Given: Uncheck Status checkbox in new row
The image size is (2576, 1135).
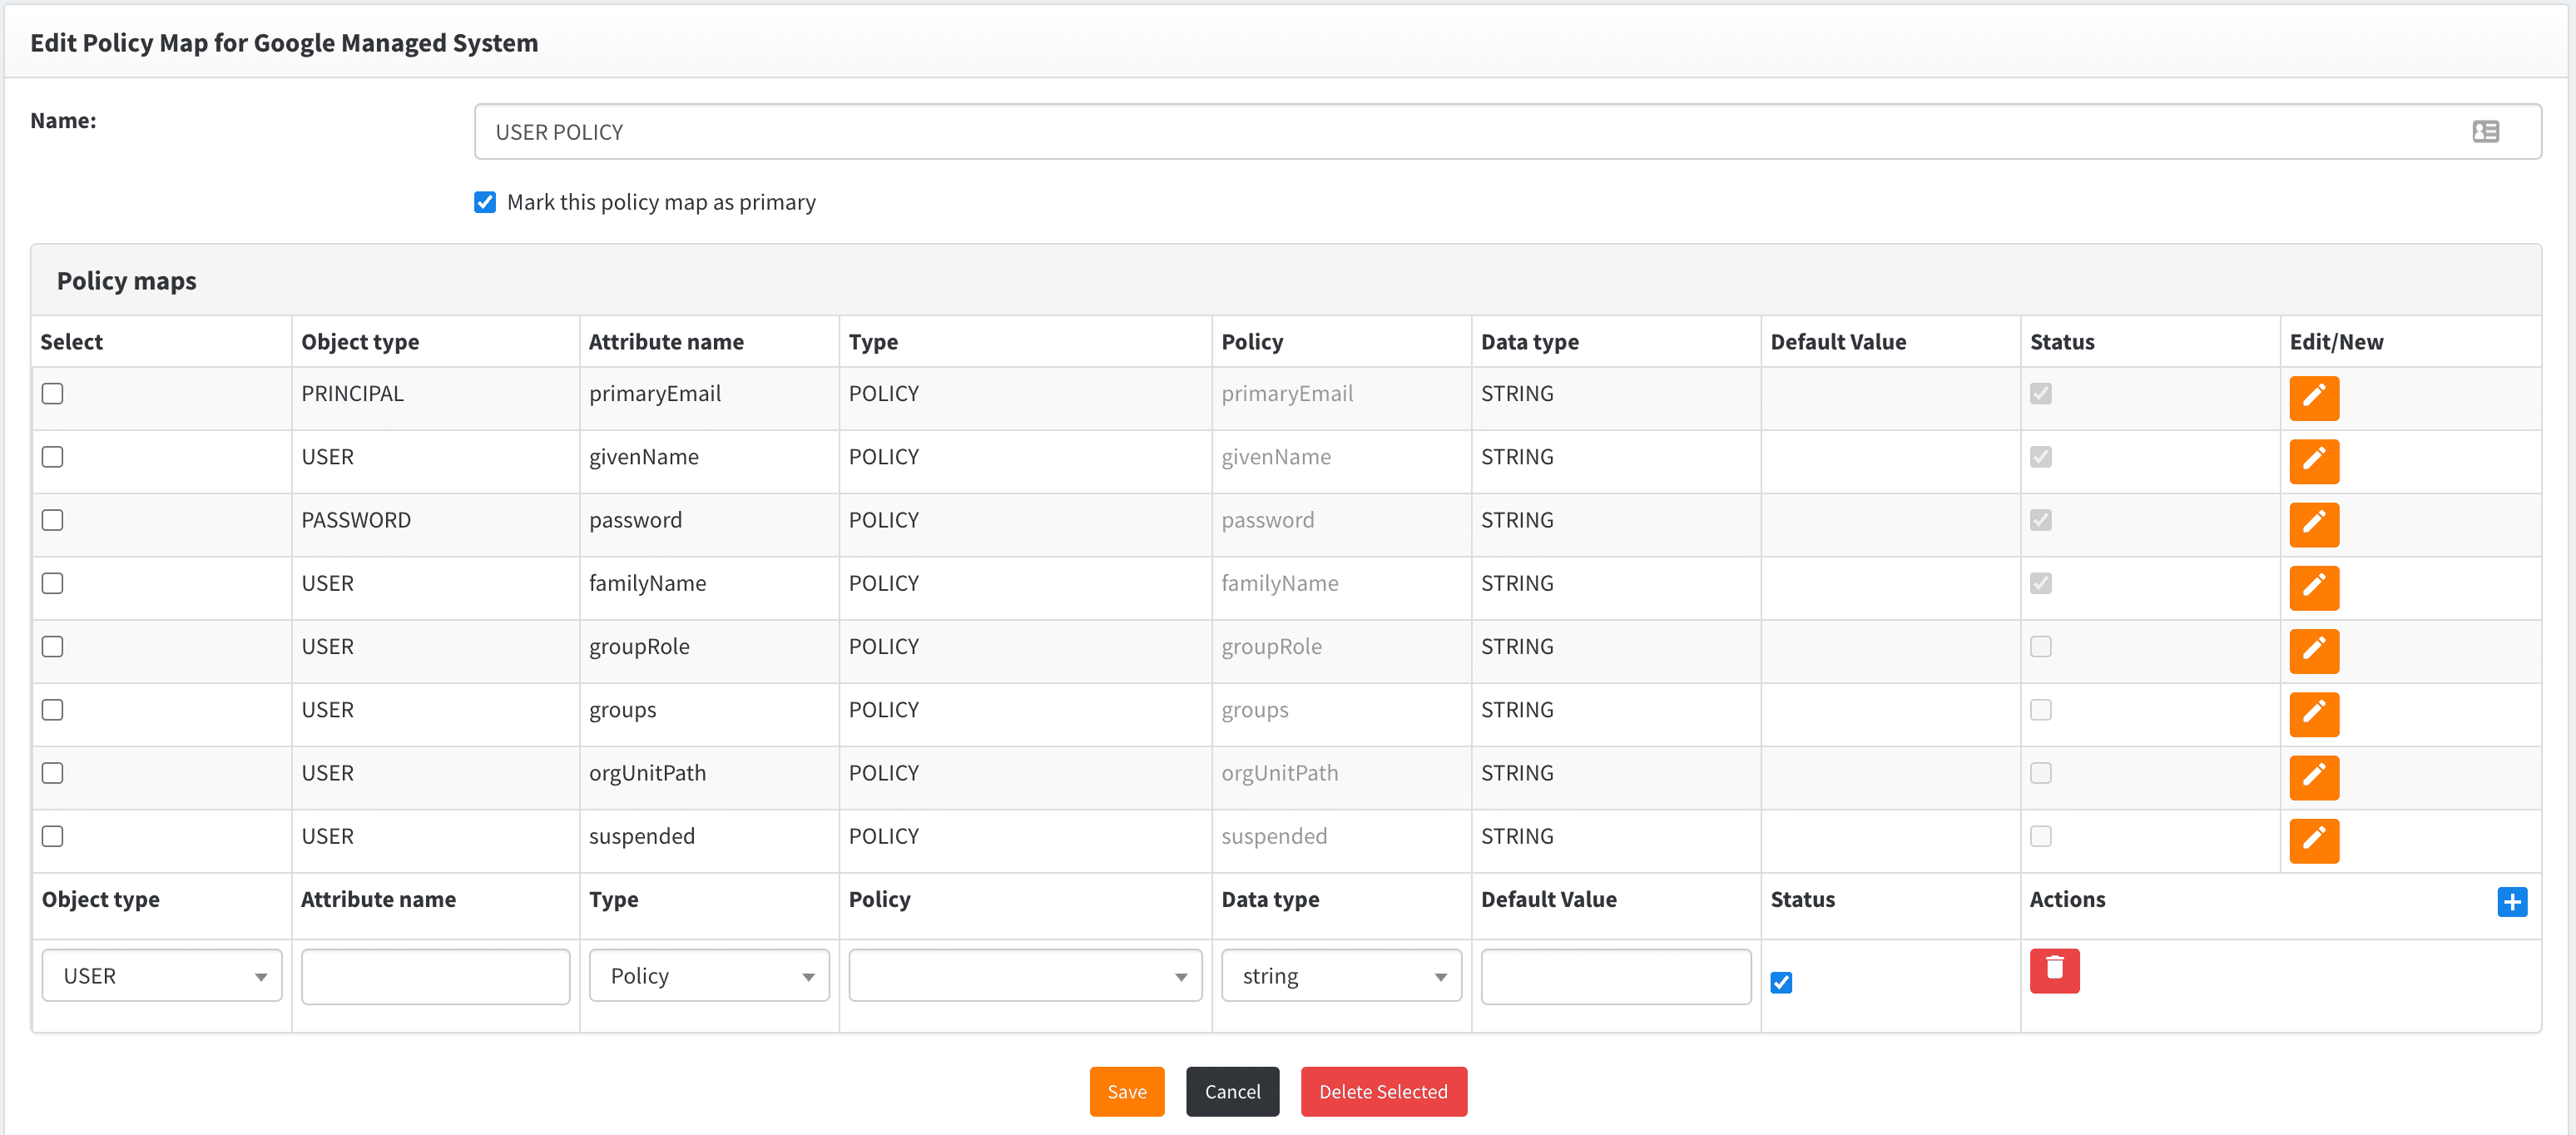Looking at the screenshot, I should [1780, 982].
